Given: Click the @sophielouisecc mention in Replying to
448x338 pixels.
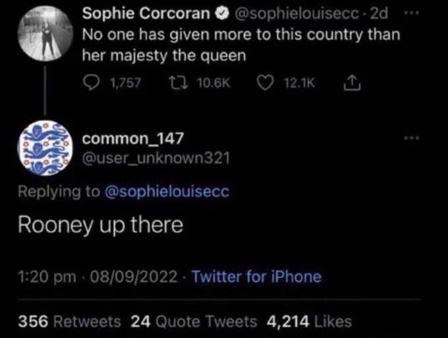Looking at the screenshot, I should 167,192.
